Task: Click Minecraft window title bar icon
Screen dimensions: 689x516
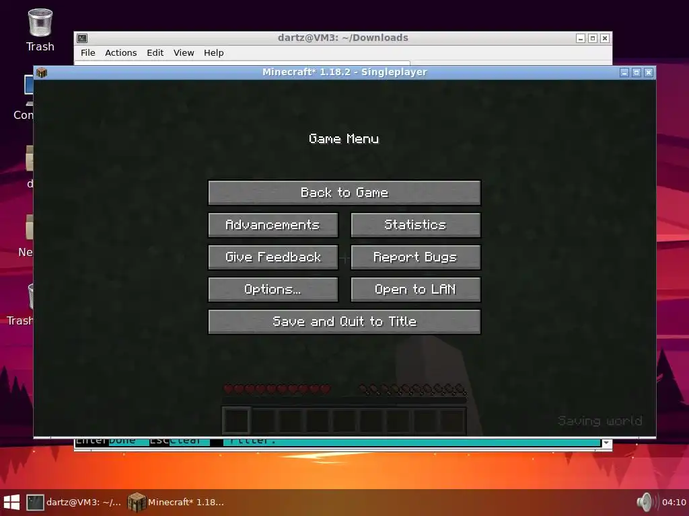Action: click(x=42, y=73)
